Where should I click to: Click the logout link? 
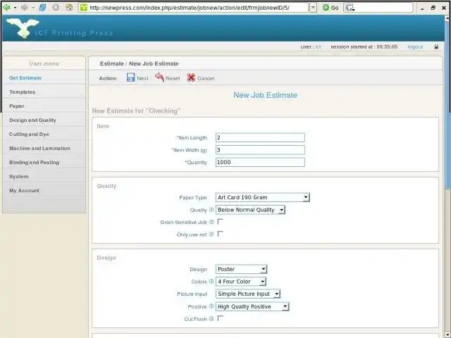[415, 46]
